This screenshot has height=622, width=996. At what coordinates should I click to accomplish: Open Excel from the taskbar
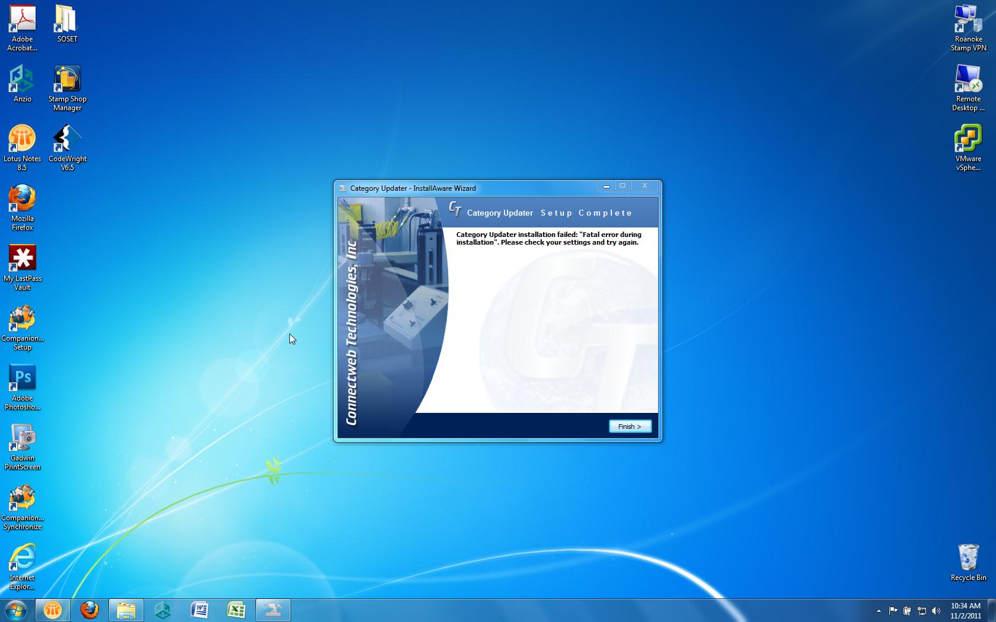(x=237, y=610)
